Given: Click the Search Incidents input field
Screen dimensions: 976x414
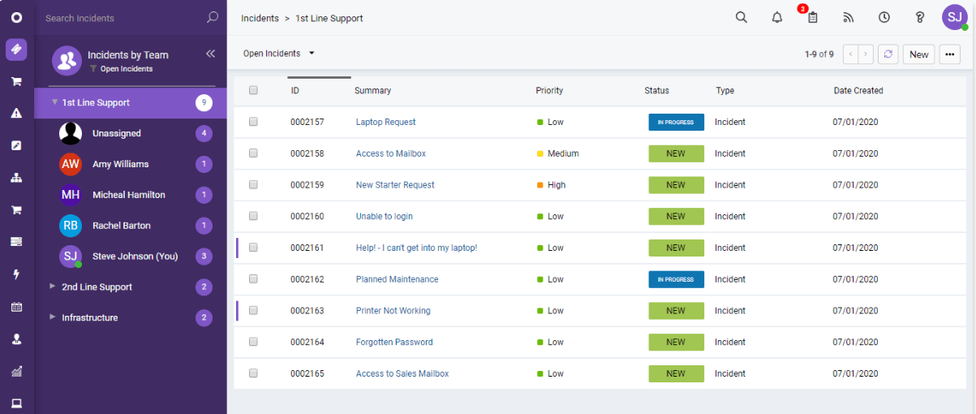Looking at the screenshot, I should click(122, 18).
